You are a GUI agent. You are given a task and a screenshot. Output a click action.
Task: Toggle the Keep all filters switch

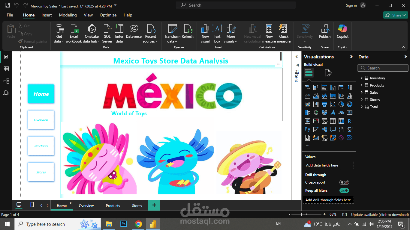(x=344, y=190)
